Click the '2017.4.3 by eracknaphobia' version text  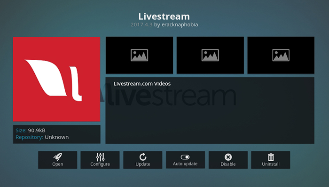coord(164,25)
